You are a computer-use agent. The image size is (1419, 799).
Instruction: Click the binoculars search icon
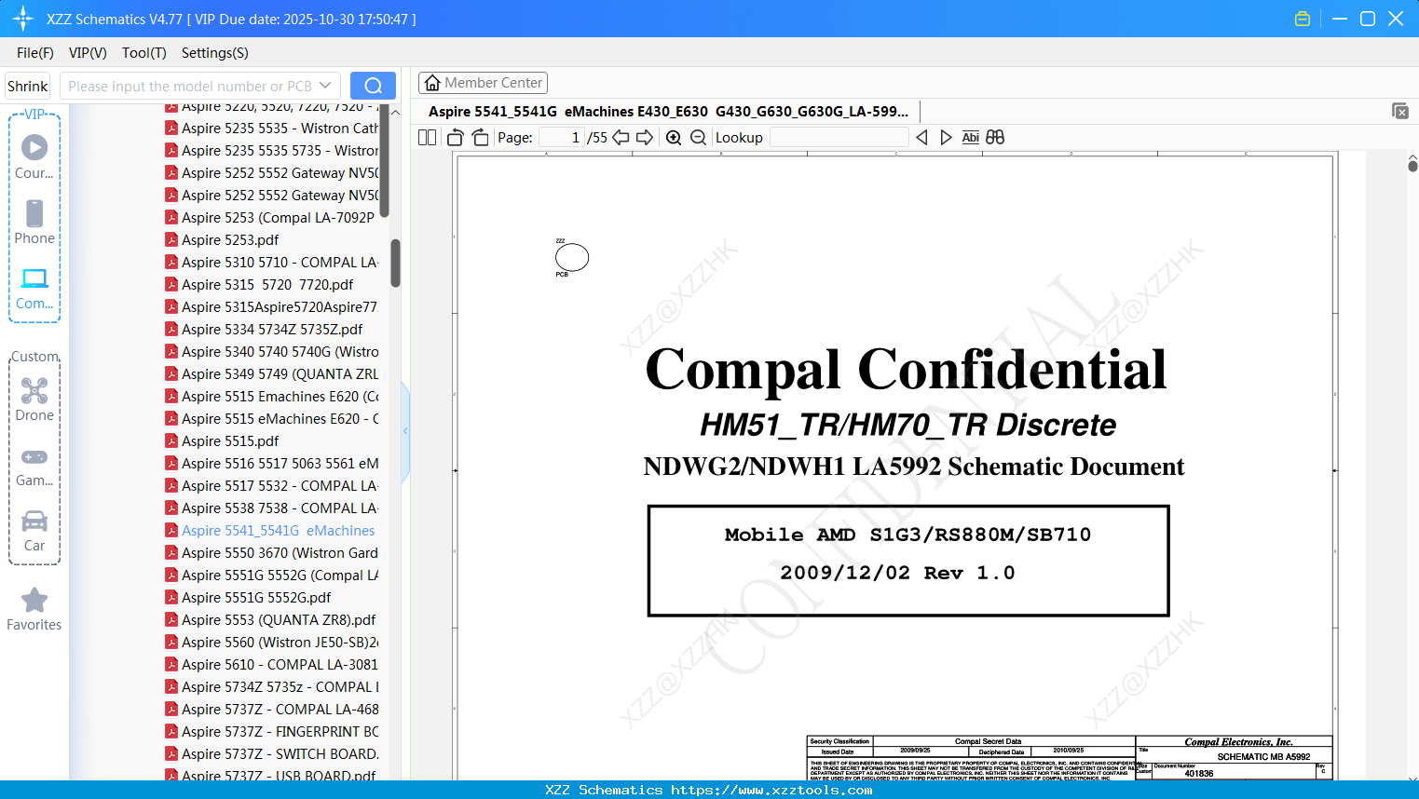pyautogui.click(x=995, y=138)
